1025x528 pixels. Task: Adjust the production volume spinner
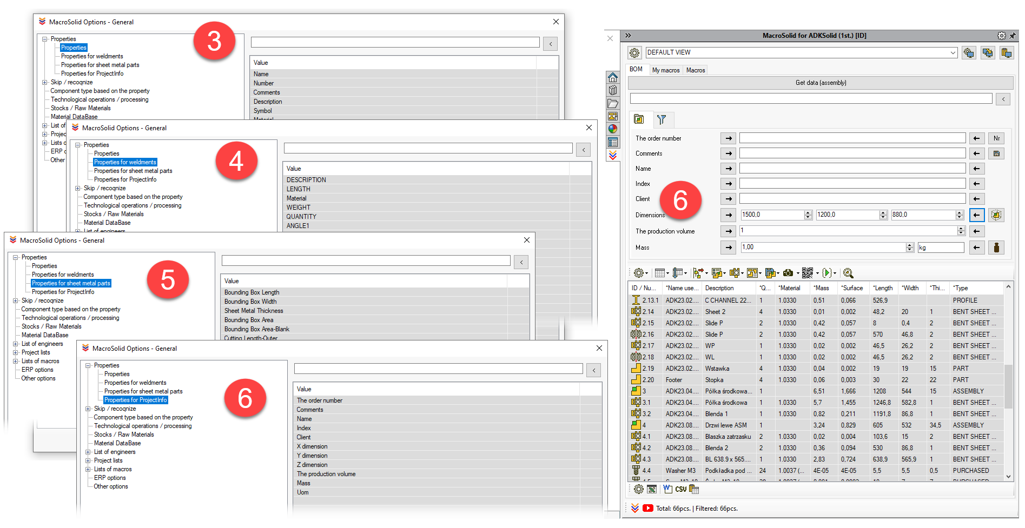click(x=961, y=231)
